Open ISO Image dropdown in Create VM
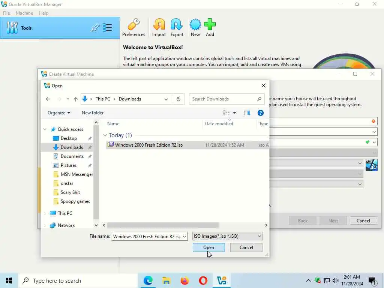Screen dimensions: 384x288 (x=374, y=142)
